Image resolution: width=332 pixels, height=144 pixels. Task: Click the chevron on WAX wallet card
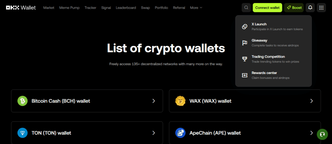pyautogui.click(x=311, y=101)
